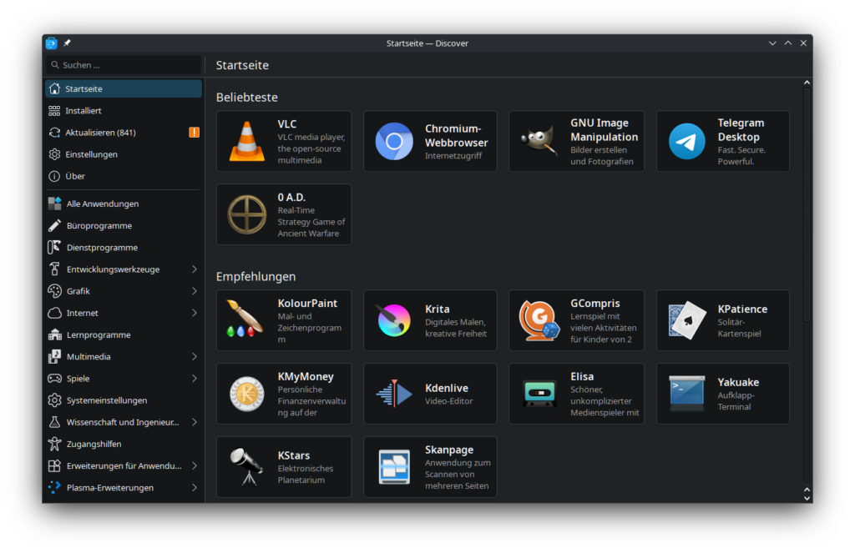Open the Telegram Desktop icon
Viewport: 855px width, 553px height.
(x=686, y=141)
